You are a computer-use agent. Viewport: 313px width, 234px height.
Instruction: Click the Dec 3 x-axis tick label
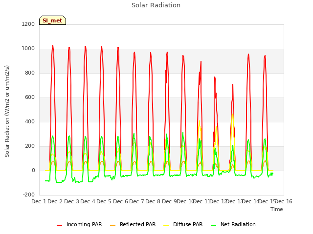click(x=72, y=201)
